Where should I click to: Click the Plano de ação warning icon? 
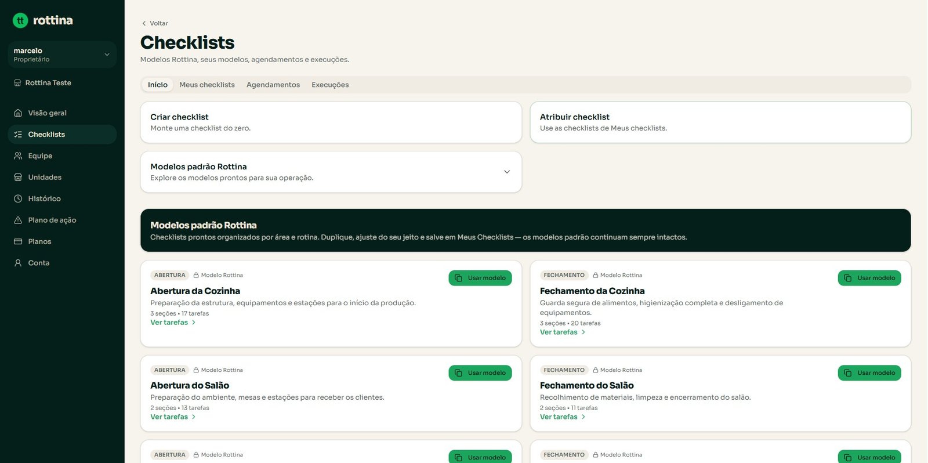18,220
